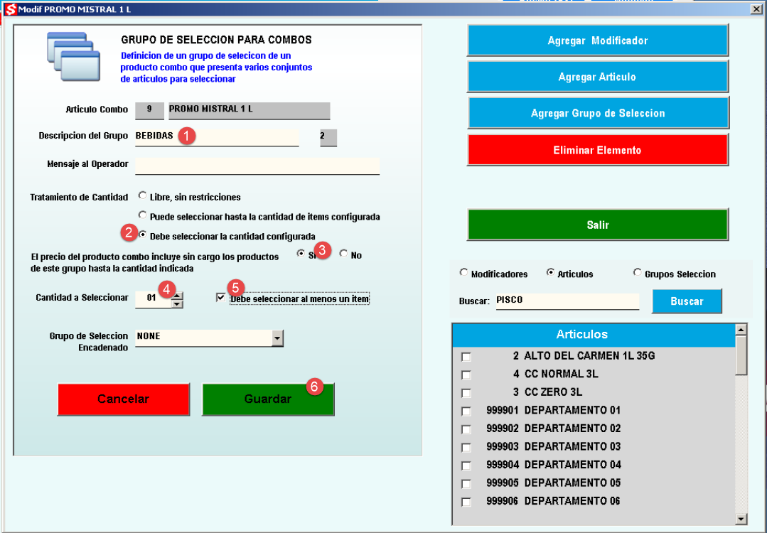Check the box for ALTO DEL CARMEN 1L 35G
This screenshot has width=767, height=533.
(466, 357)
